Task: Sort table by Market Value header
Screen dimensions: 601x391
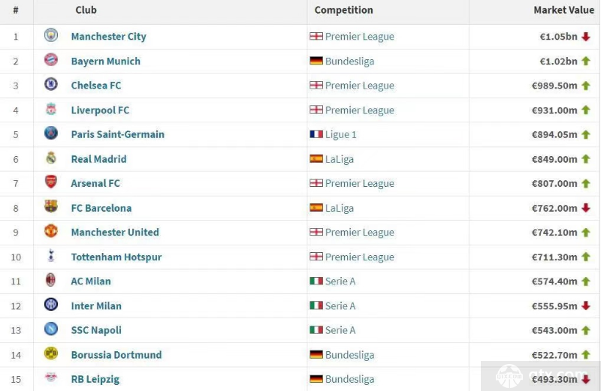Action: [x=563, y=10]
